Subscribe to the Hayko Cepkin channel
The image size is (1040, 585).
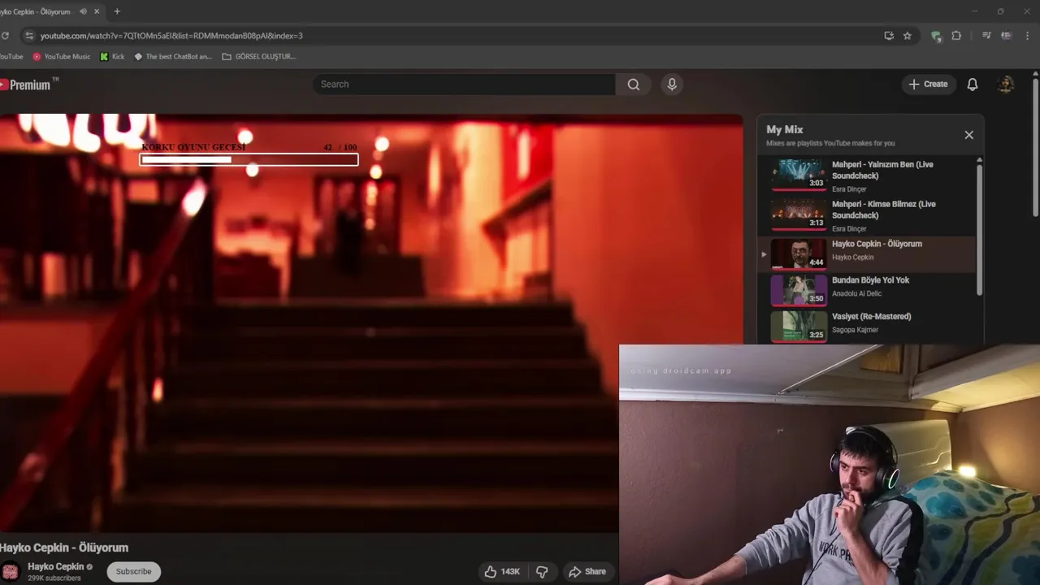pos(134,571)
